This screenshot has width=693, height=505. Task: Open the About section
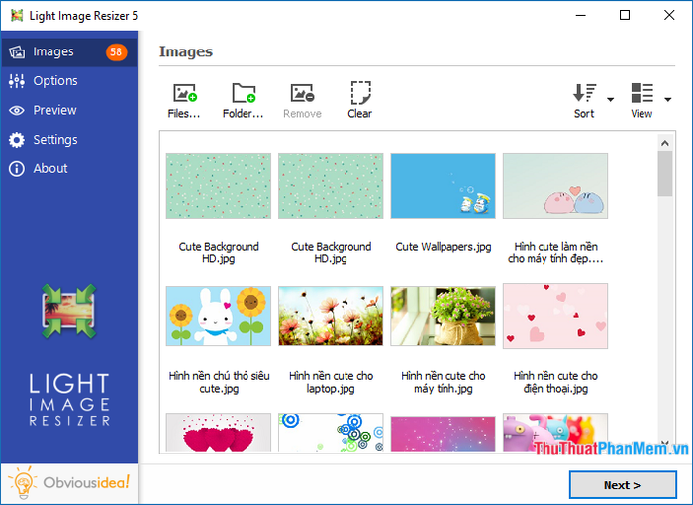(50, 168)
